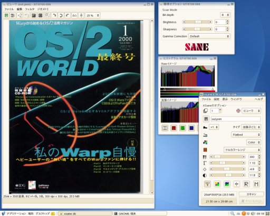Open the アプリケーション panel menu
Screen dimensions: 270x216
16,213
